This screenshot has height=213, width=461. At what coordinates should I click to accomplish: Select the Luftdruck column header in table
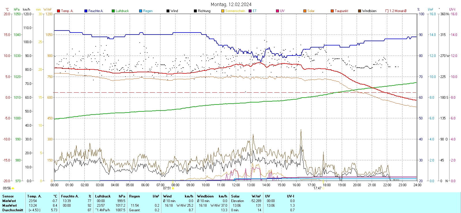pos(103,196)
